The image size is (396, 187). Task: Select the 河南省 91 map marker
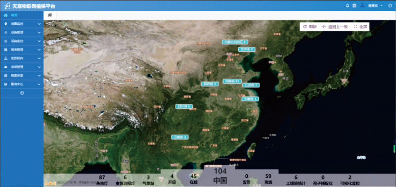[x=232, y=81]
